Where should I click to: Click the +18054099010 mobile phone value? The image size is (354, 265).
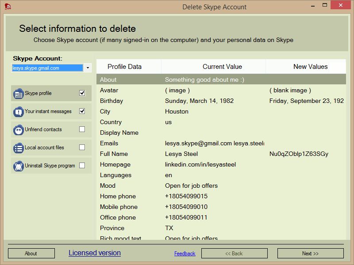pyautogui.click(x=186, y=207)
